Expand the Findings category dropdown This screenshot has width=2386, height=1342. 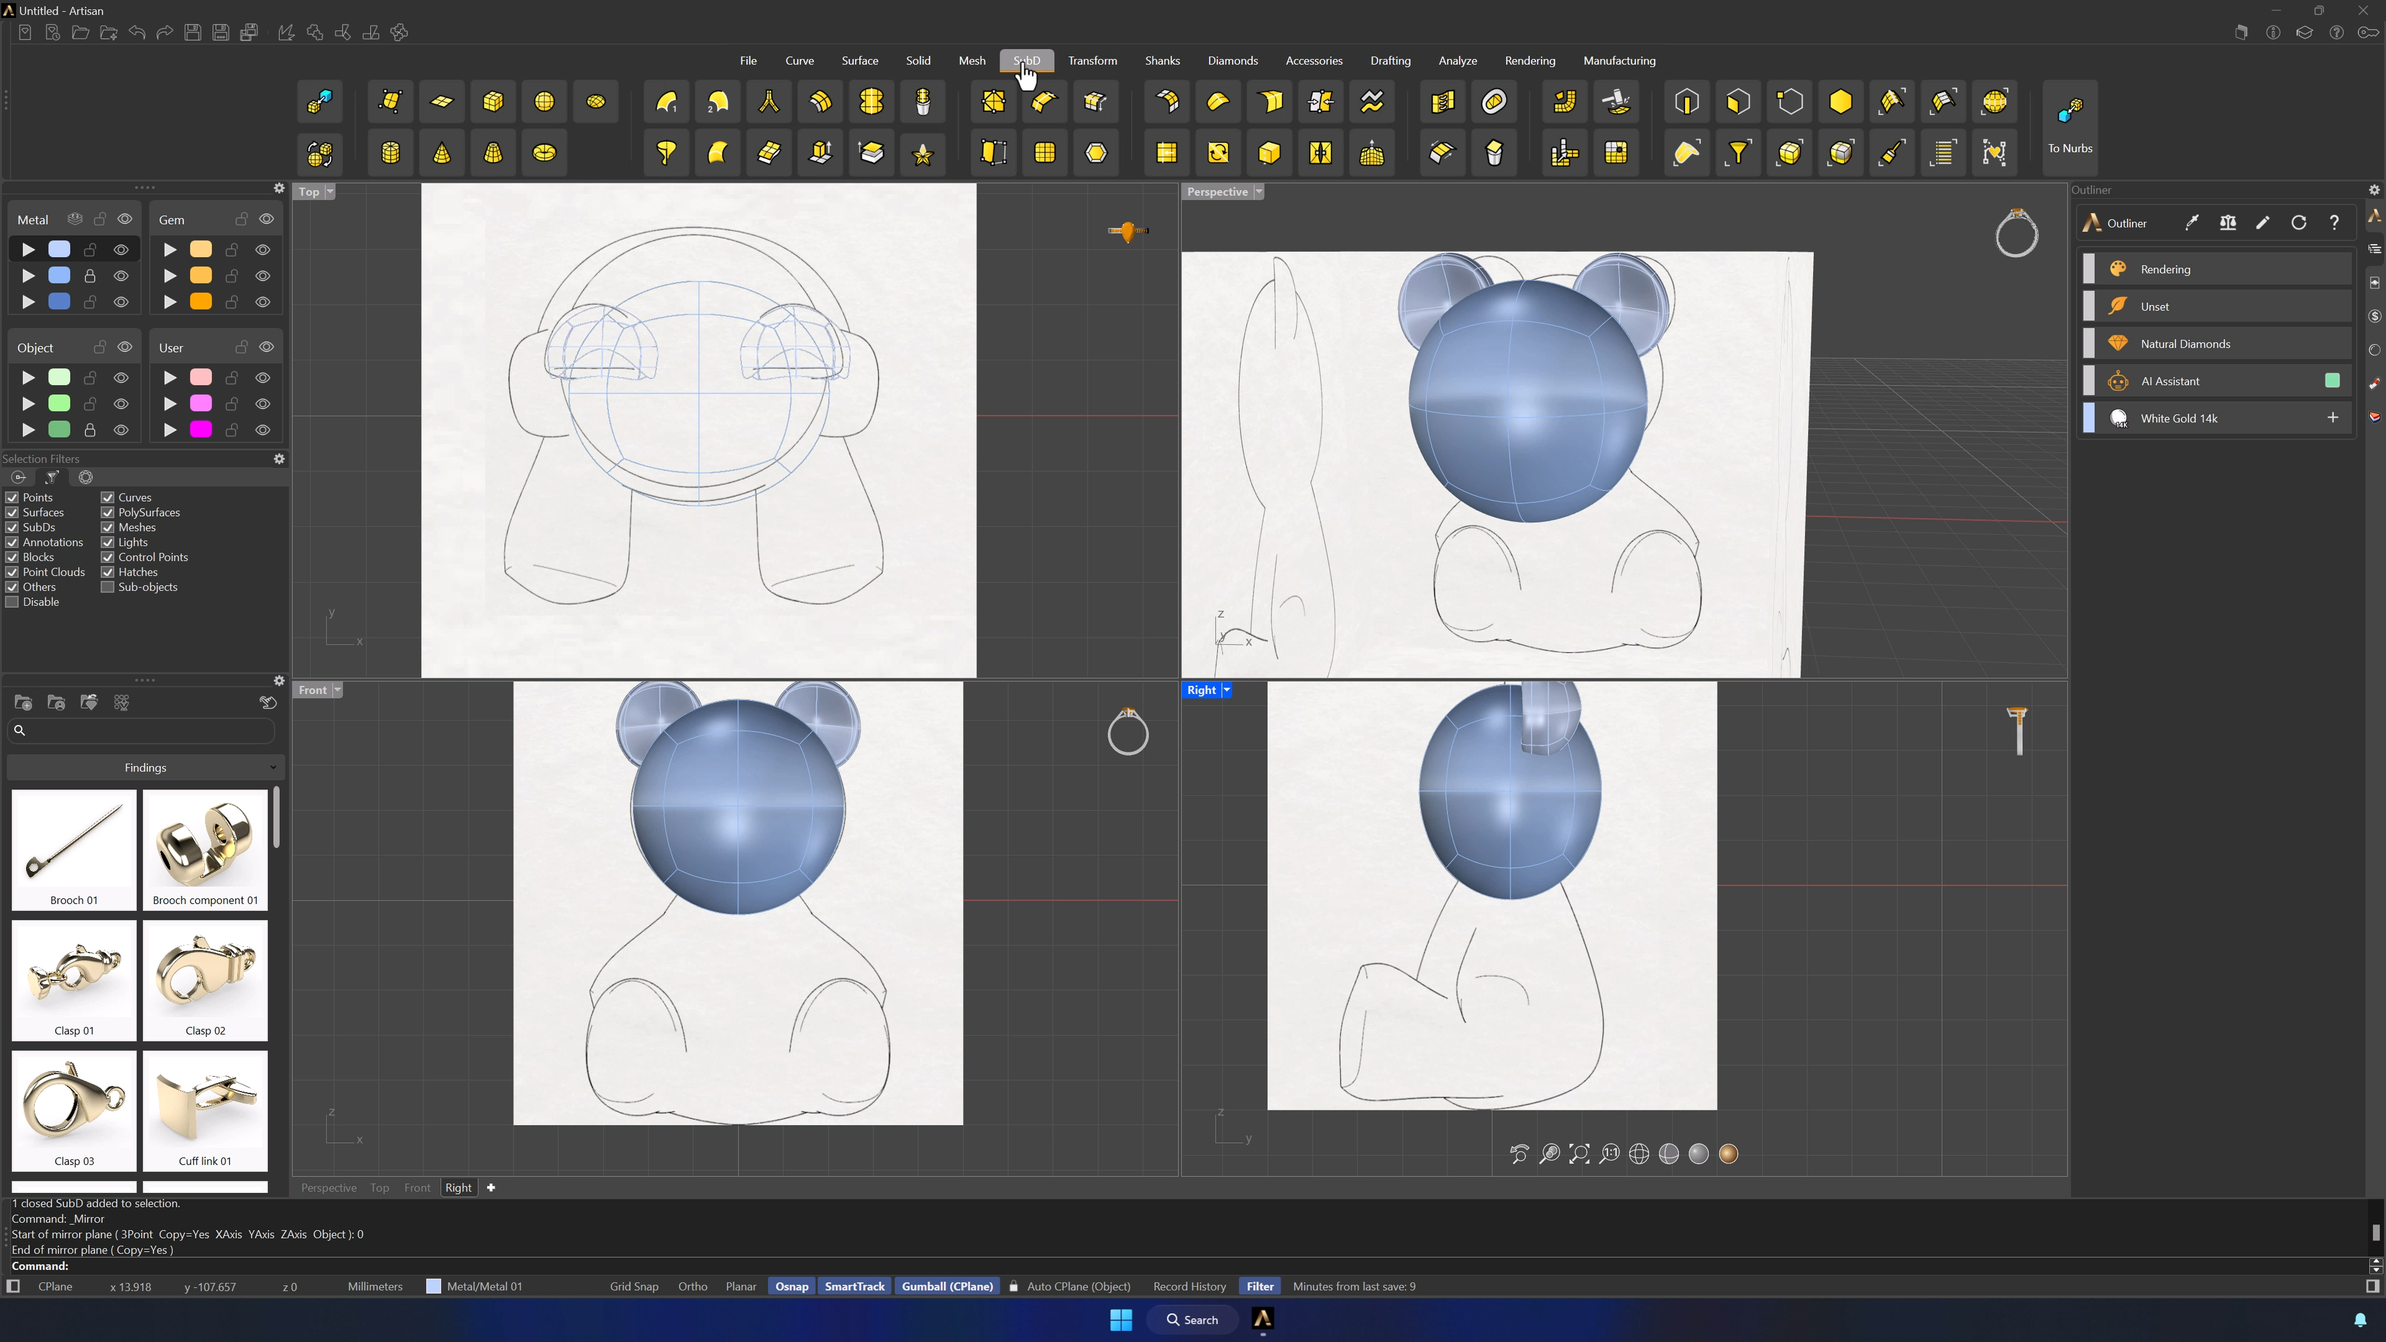[x=145, y=768]
